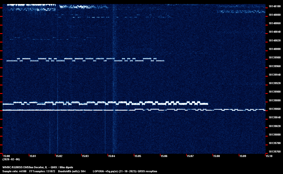Select the Bandwidth (mHz): 504 text
The height and width of the screenshot is (174, 283).
(72, 171)
